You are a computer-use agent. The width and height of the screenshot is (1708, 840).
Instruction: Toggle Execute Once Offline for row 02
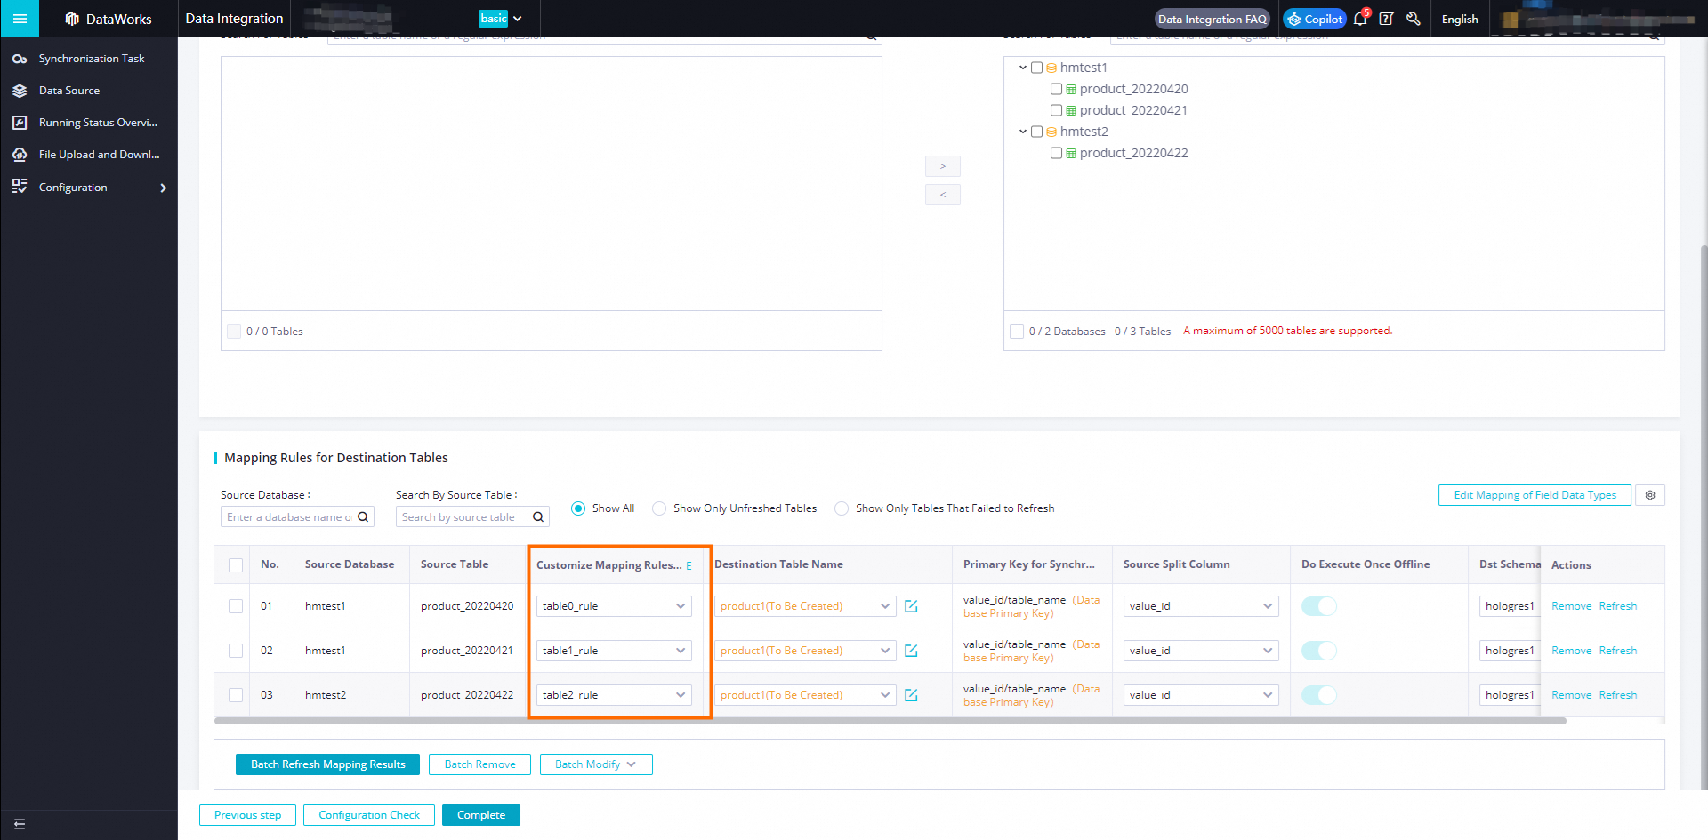(x=1319, y=651)
